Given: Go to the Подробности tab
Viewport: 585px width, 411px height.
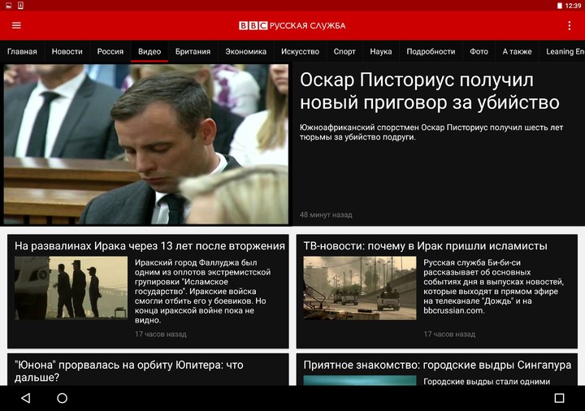Looking at the screenshot, I should (431, 51).
